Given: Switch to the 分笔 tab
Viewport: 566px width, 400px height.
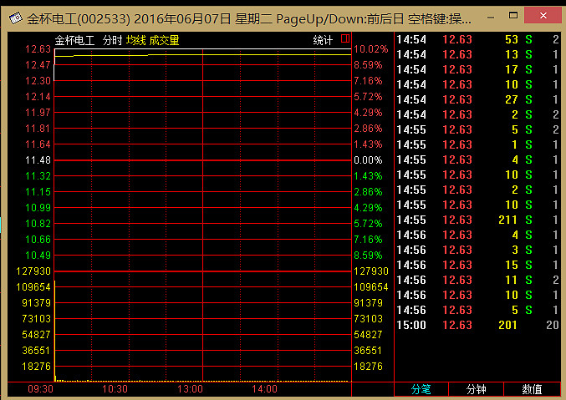Looking at the screenshot, I should 421,389.
